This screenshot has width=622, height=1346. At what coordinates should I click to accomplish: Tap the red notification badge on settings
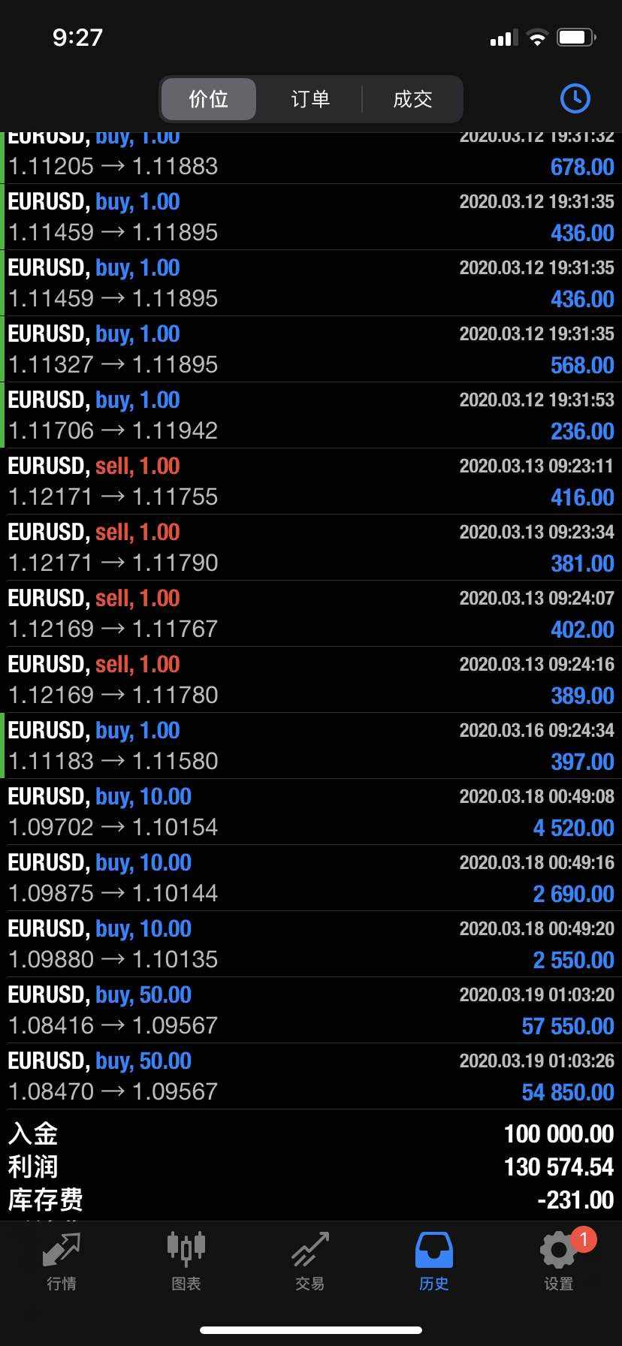(584, 1239)
